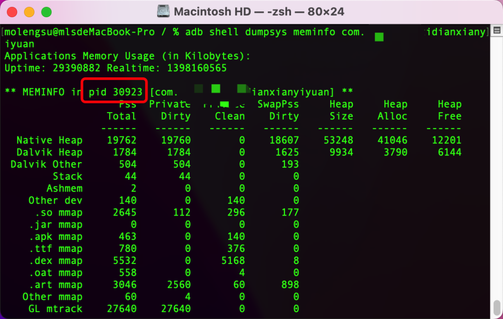Click the window title text 'Macintosh HD — -zsh — 80×24'

259,12
